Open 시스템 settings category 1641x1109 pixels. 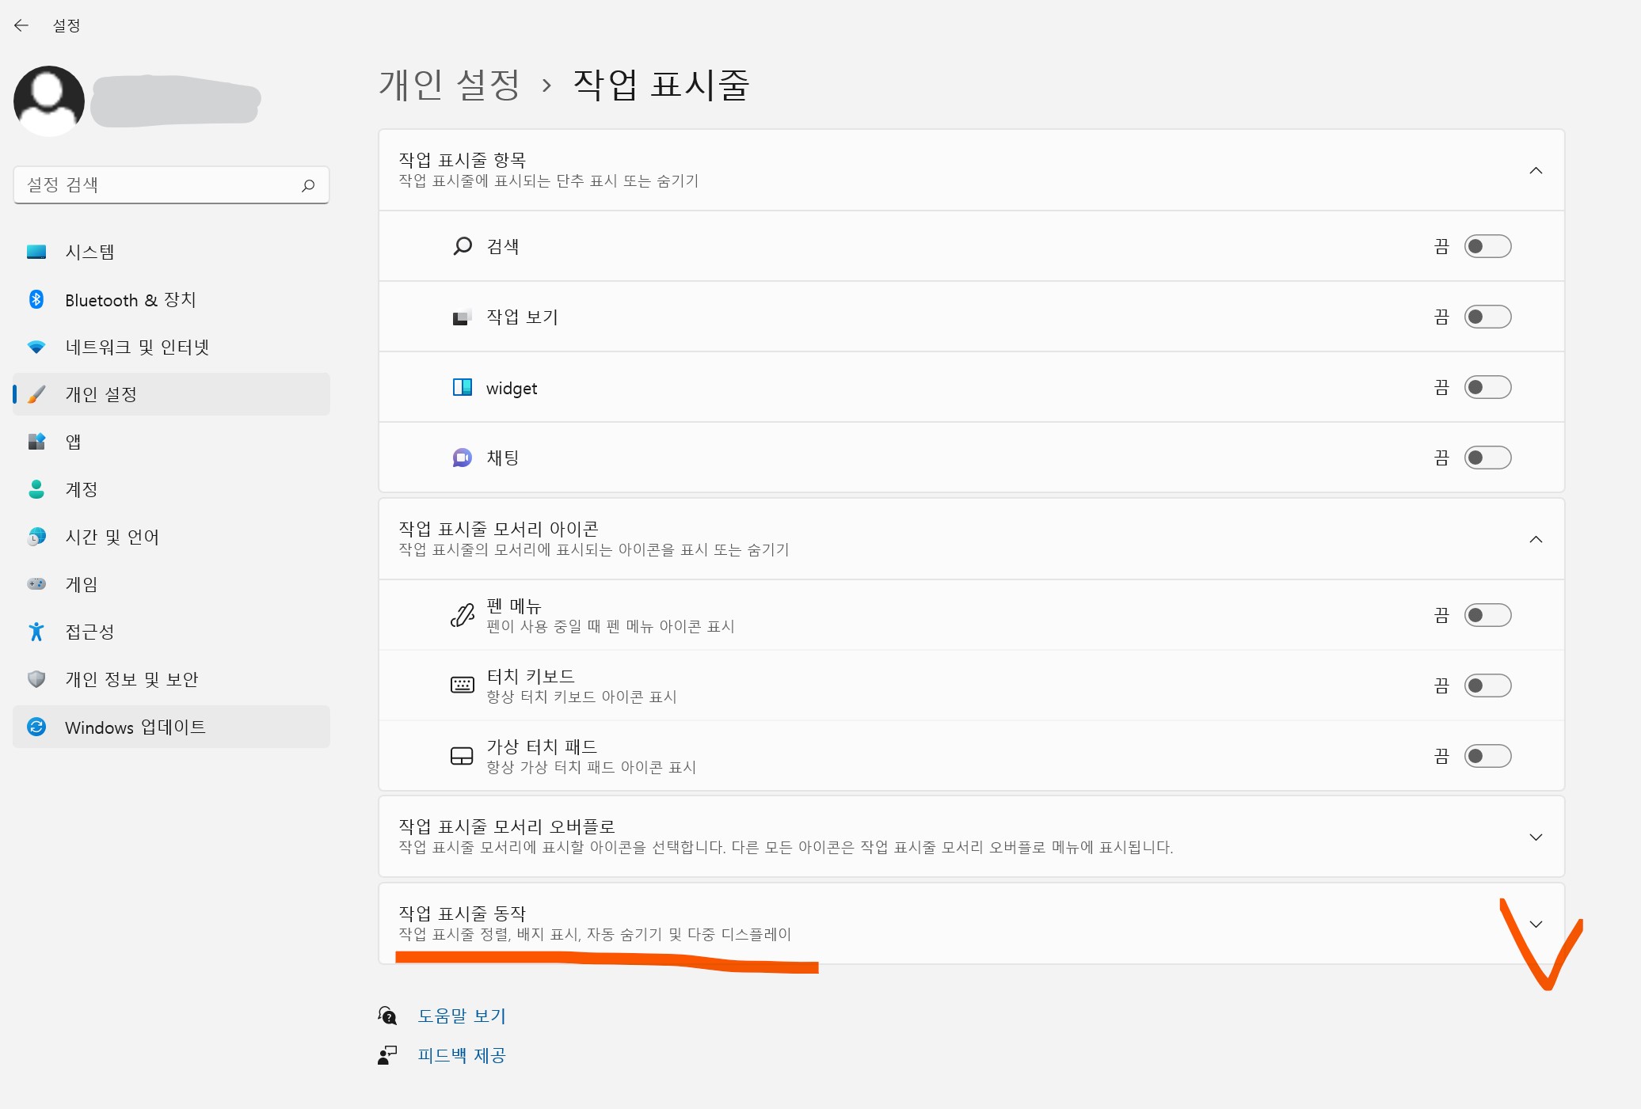click(89, 252)
